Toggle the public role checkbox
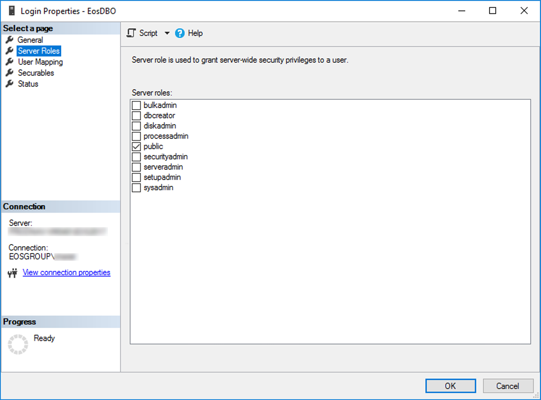The width and height of the screenshot is (541, 400). click(x=136, y=146)
